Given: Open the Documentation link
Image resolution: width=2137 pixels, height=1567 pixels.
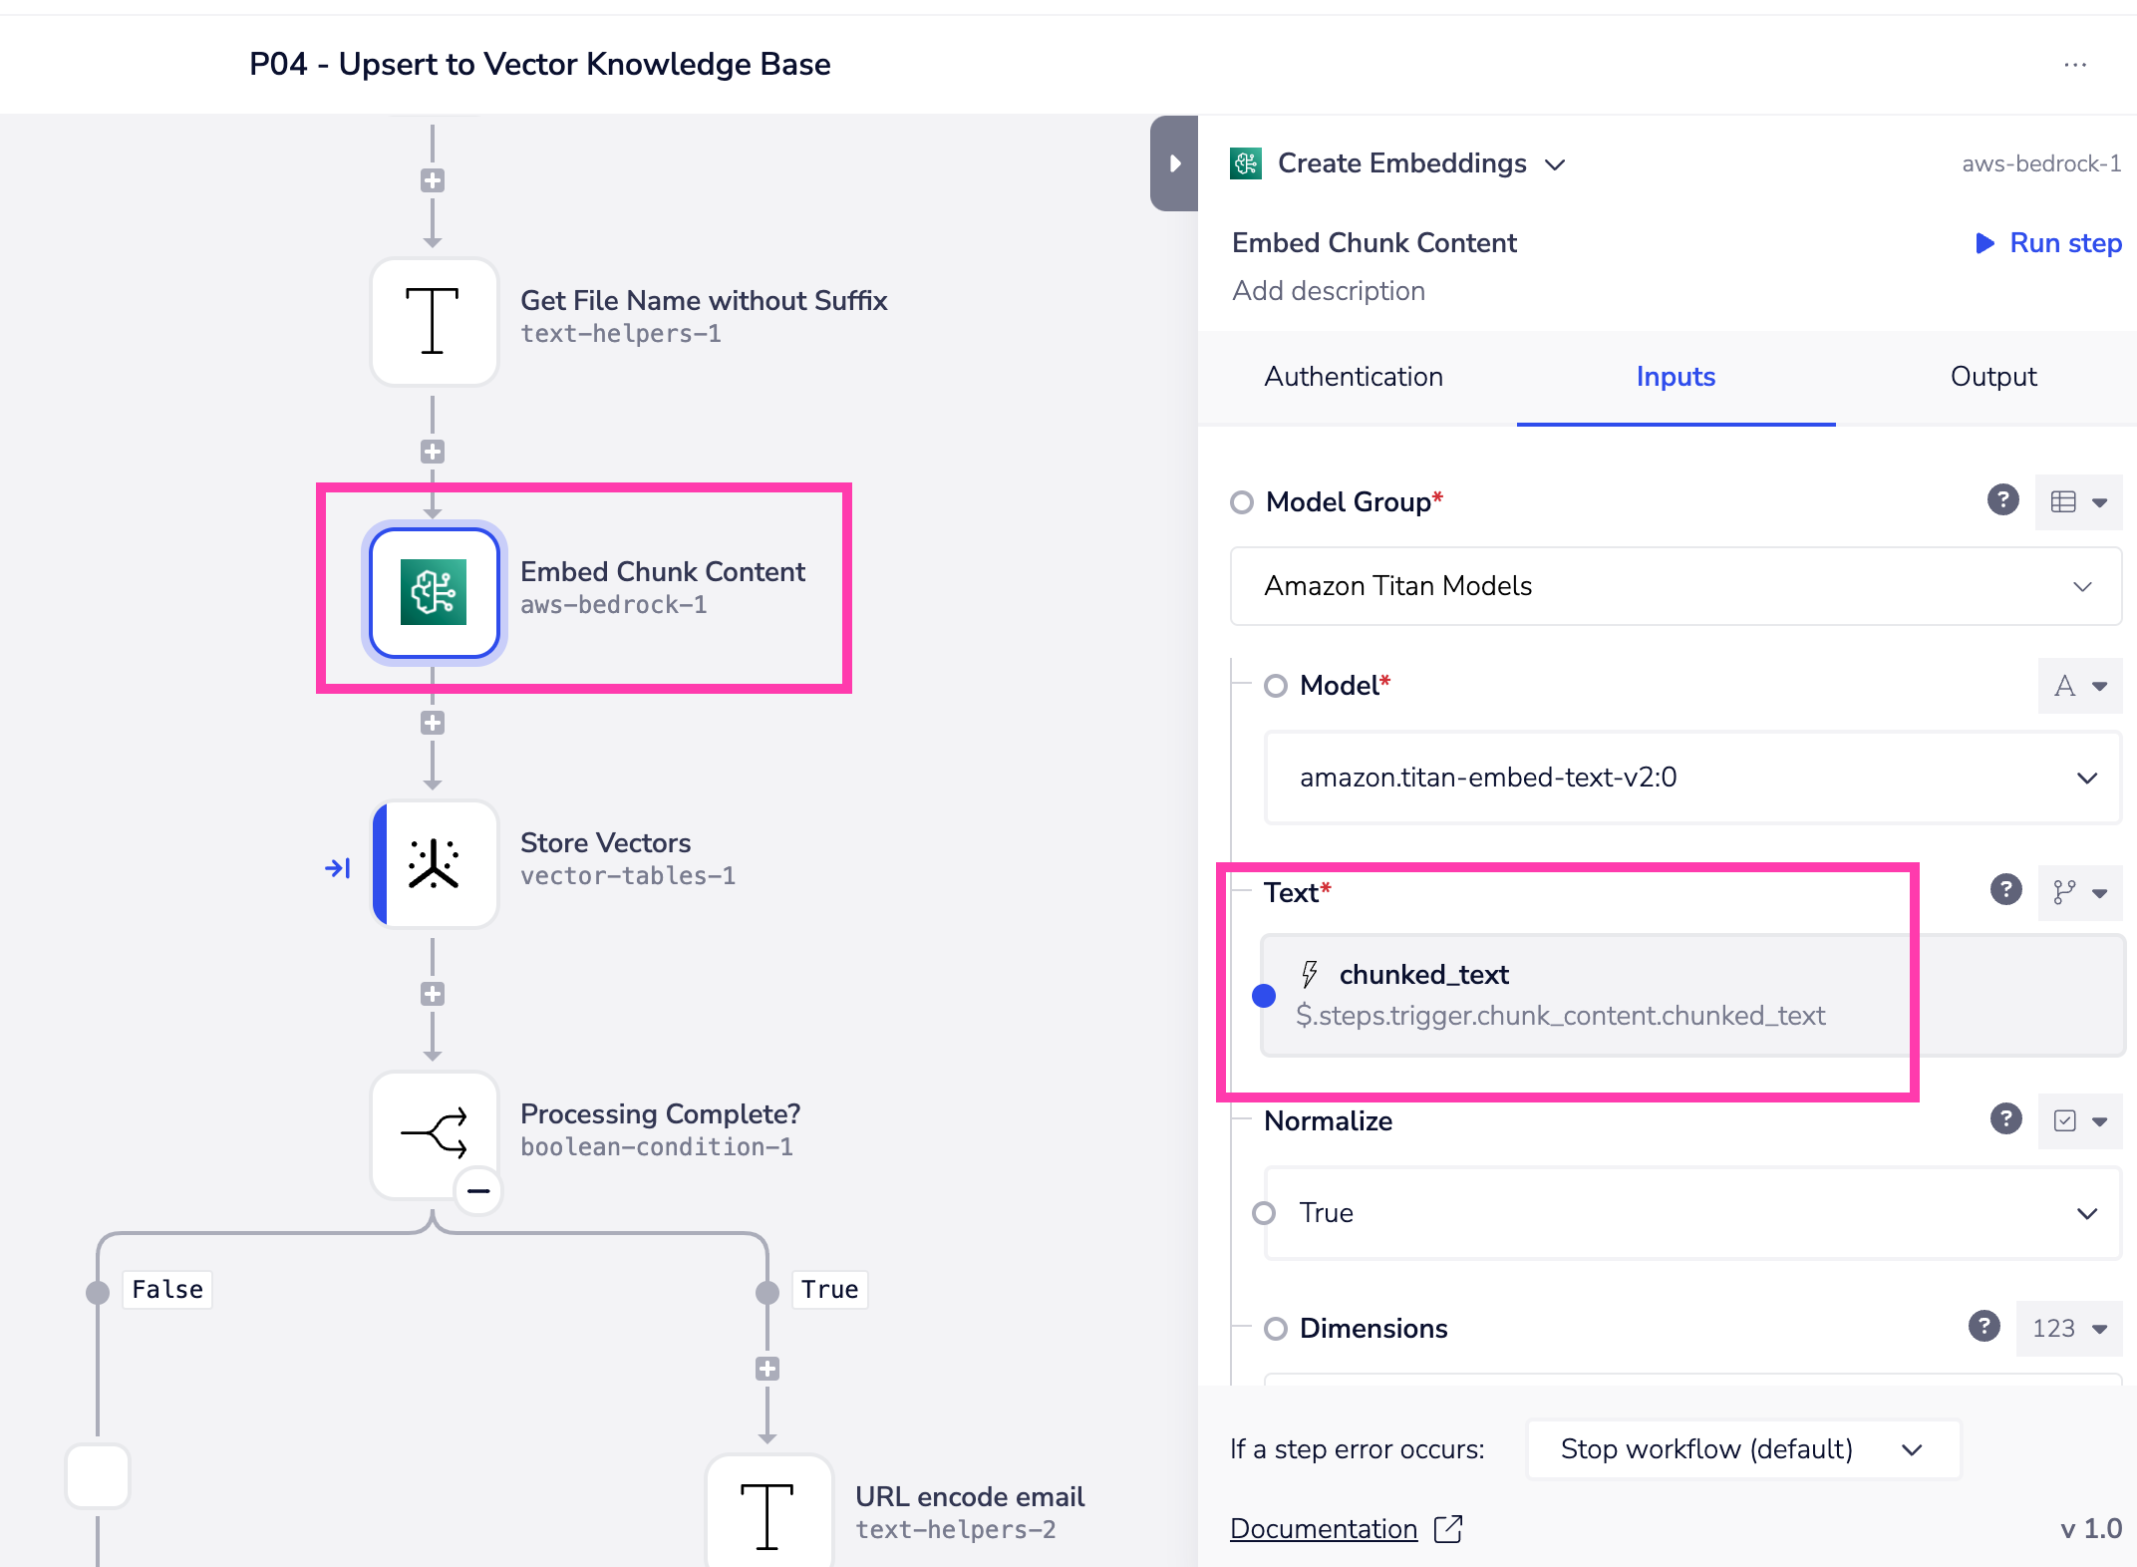Looking at the screenshot, I should tap(1323, 1528).
